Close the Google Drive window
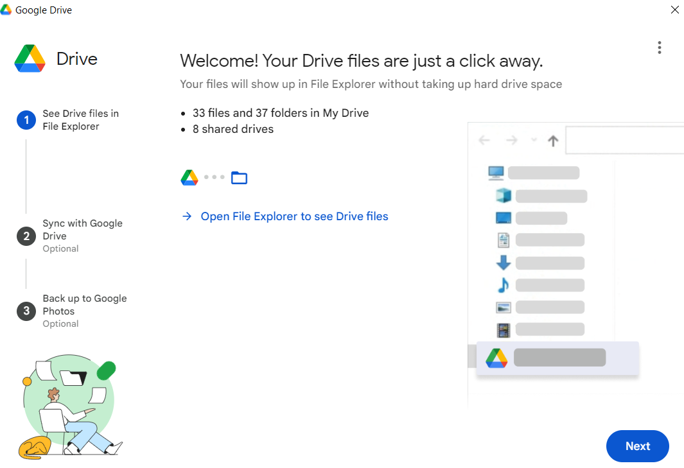 tap(674, 10)
